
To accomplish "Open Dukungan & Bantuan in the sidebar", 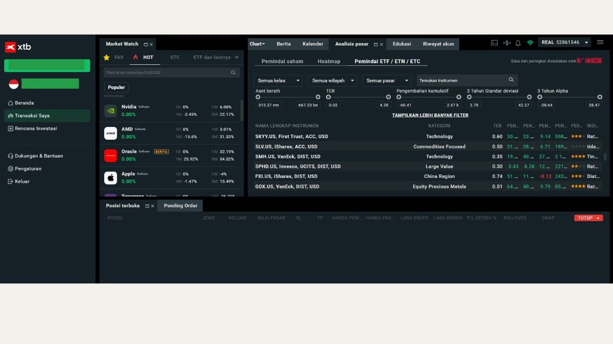I will (35, 156).
